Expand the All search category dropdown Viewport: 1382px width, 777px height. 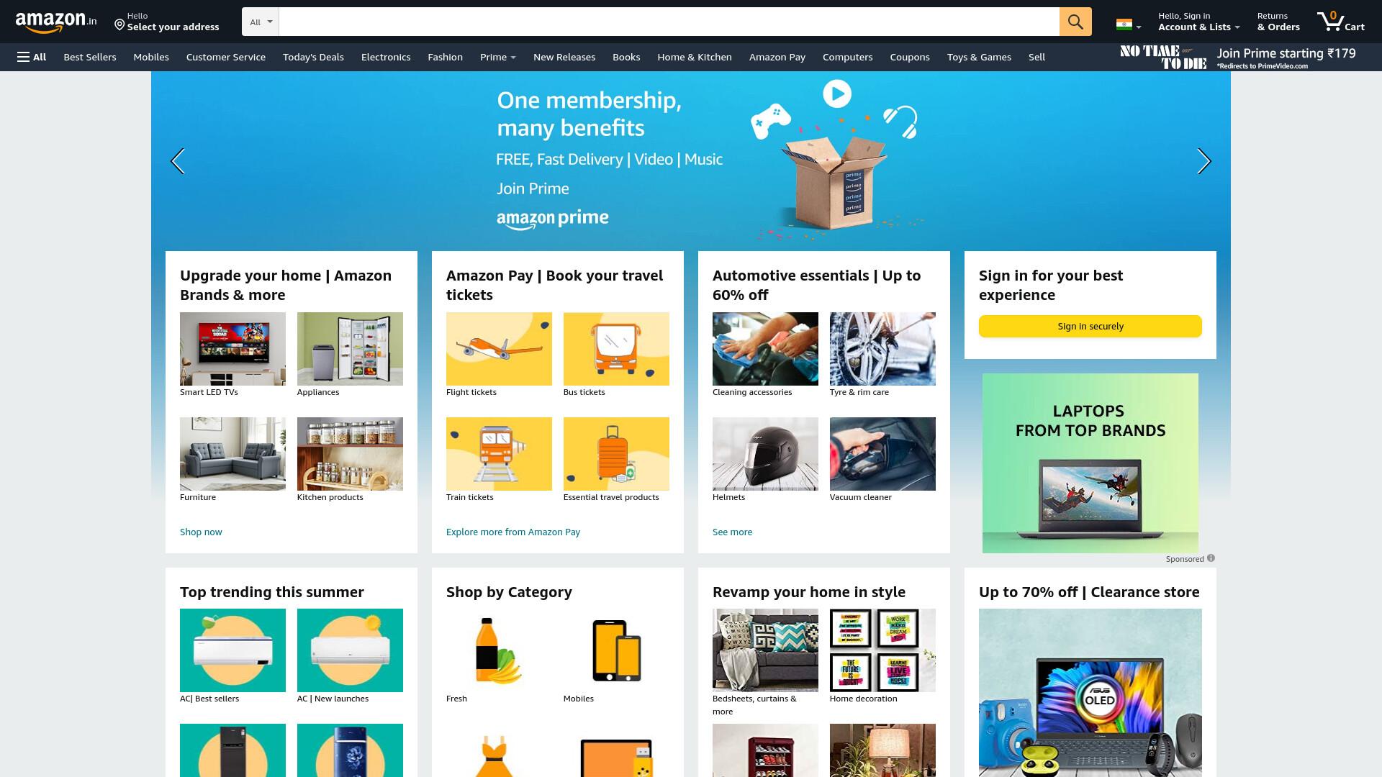tap(261, 22)
